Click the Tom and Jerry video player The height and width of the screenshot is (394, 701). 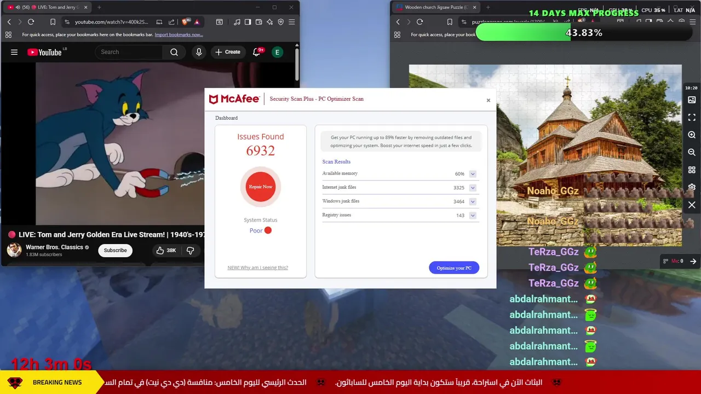120,143
